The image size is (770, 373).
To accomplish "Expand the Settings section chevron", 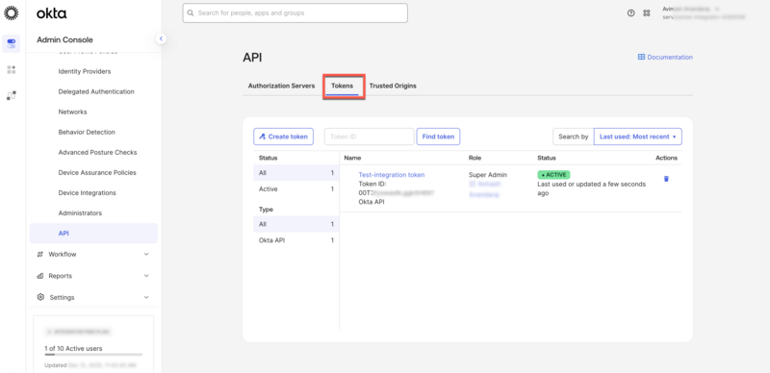I will 146,297.
